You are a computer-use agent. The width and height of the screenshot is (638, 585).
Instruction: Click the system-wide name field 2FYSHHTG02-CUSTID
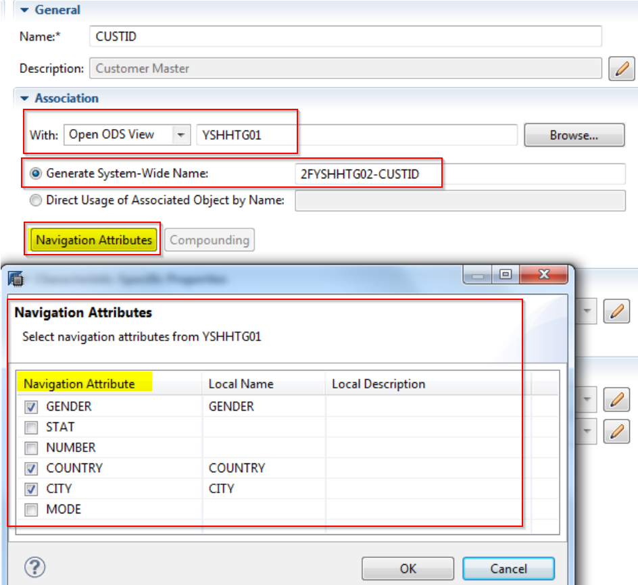point(460,174)
